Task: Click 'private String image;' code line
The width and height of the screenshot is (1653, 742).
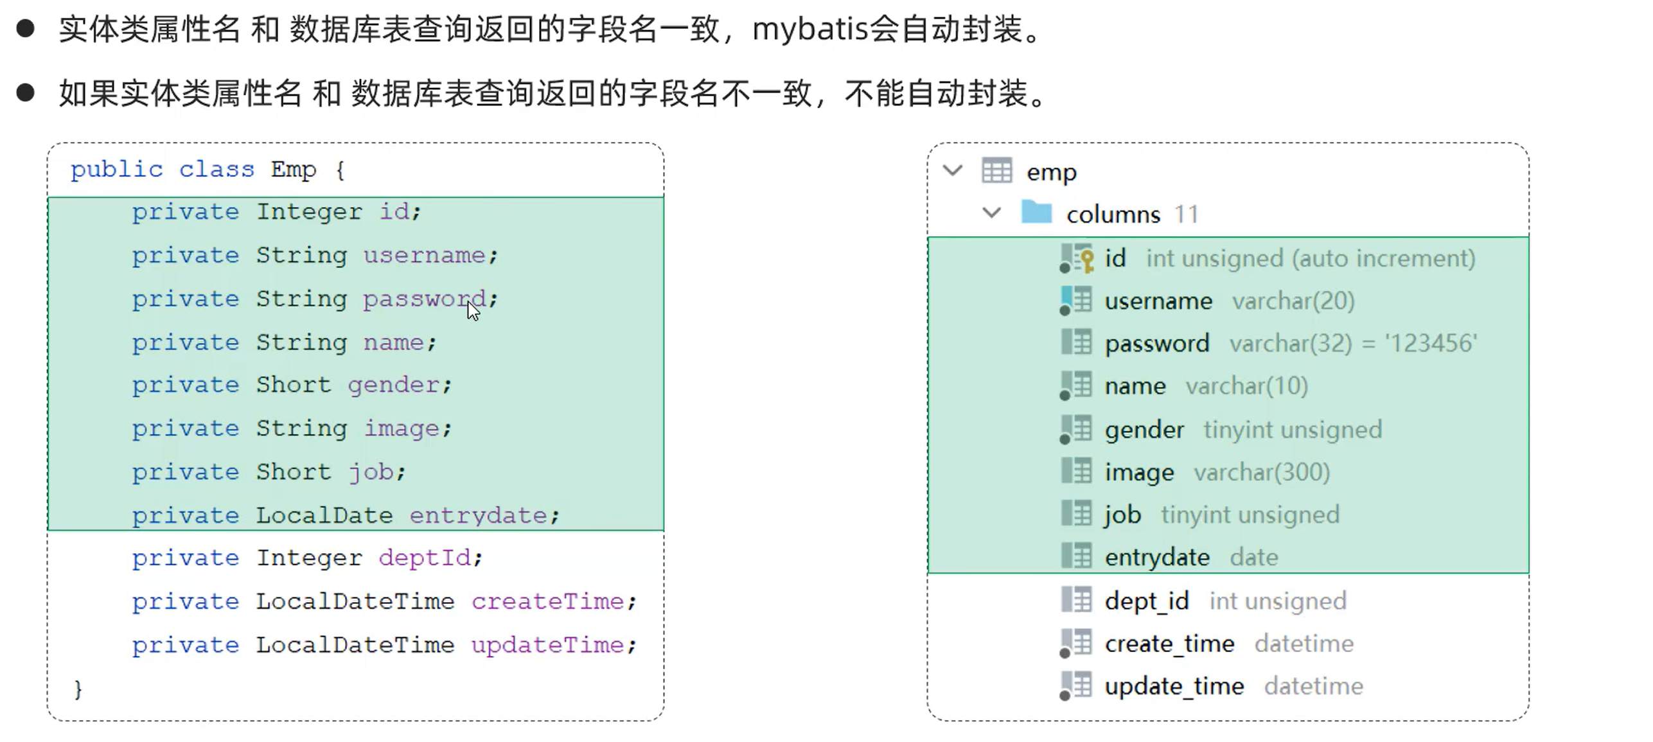Action: pos(292,428)
